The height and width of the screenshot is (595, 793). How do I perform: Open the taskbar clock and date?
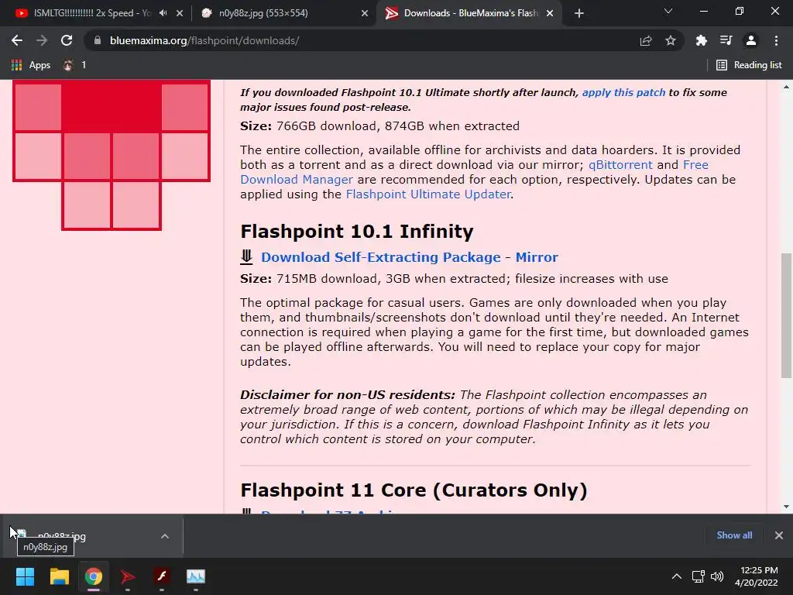(x=757, y=576)
